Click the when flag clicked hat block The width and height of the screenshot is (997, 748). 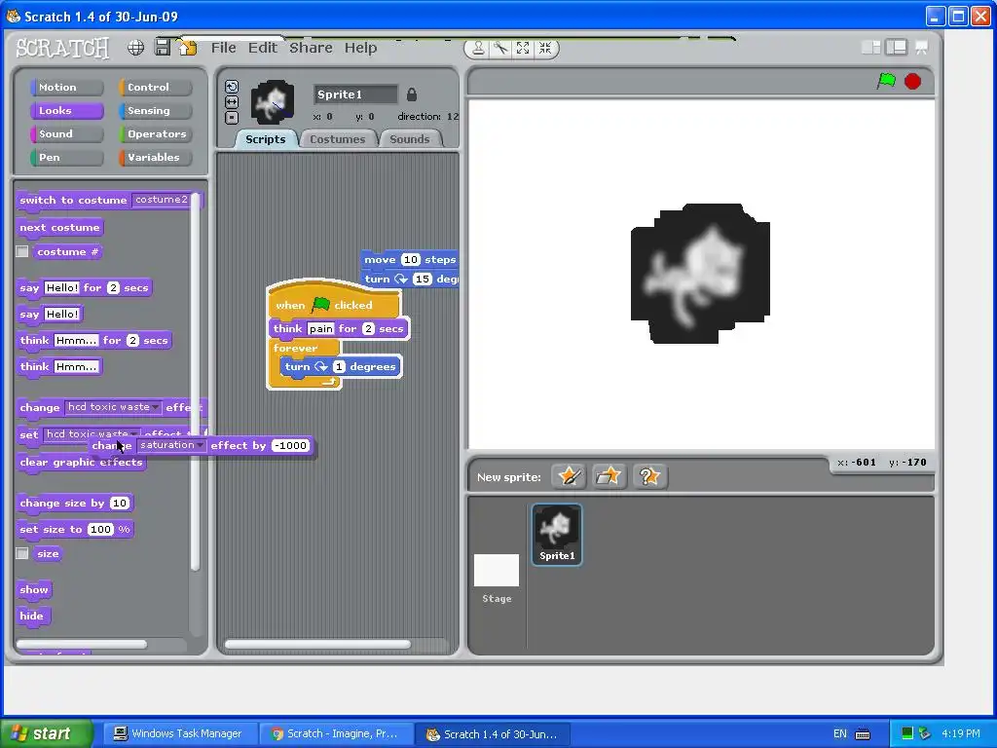click(x=334, y=304)
